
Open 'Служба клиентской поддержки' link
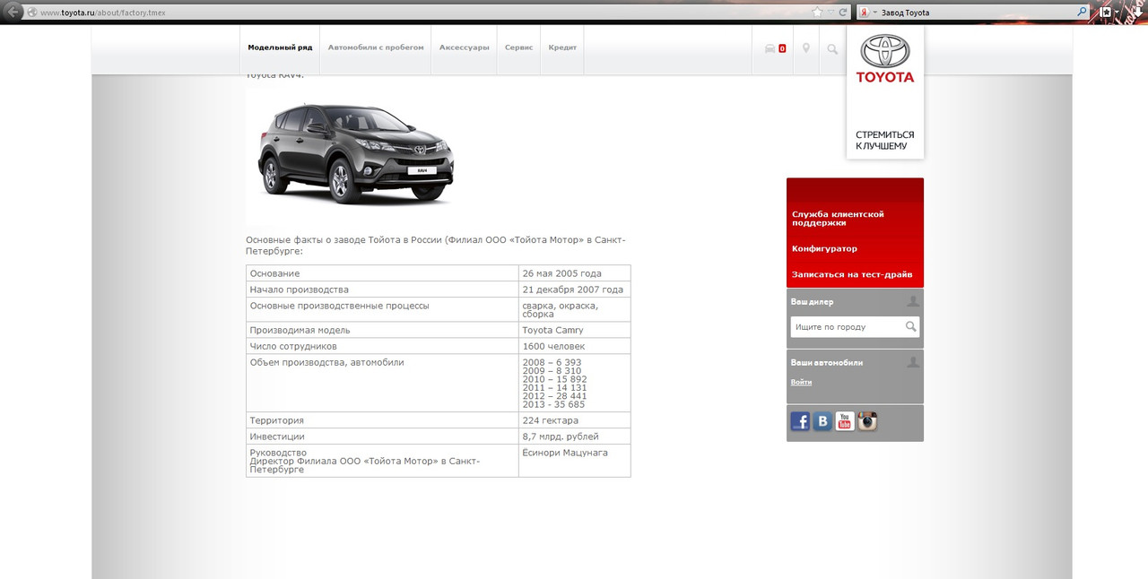tap(838, 219)
